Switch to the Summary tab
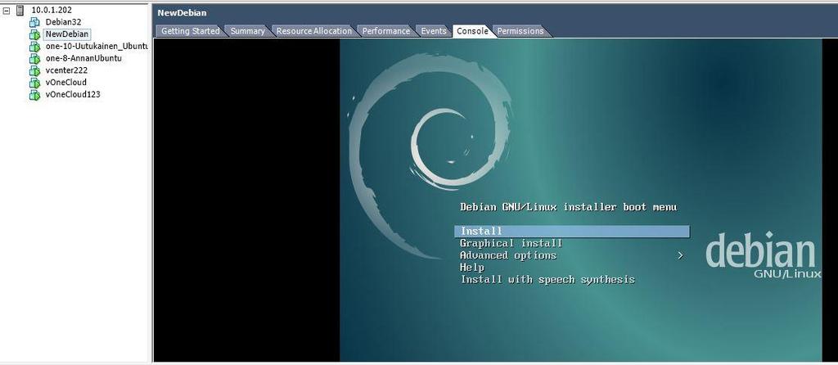This screenshot has height=365, width=838. 247,31
